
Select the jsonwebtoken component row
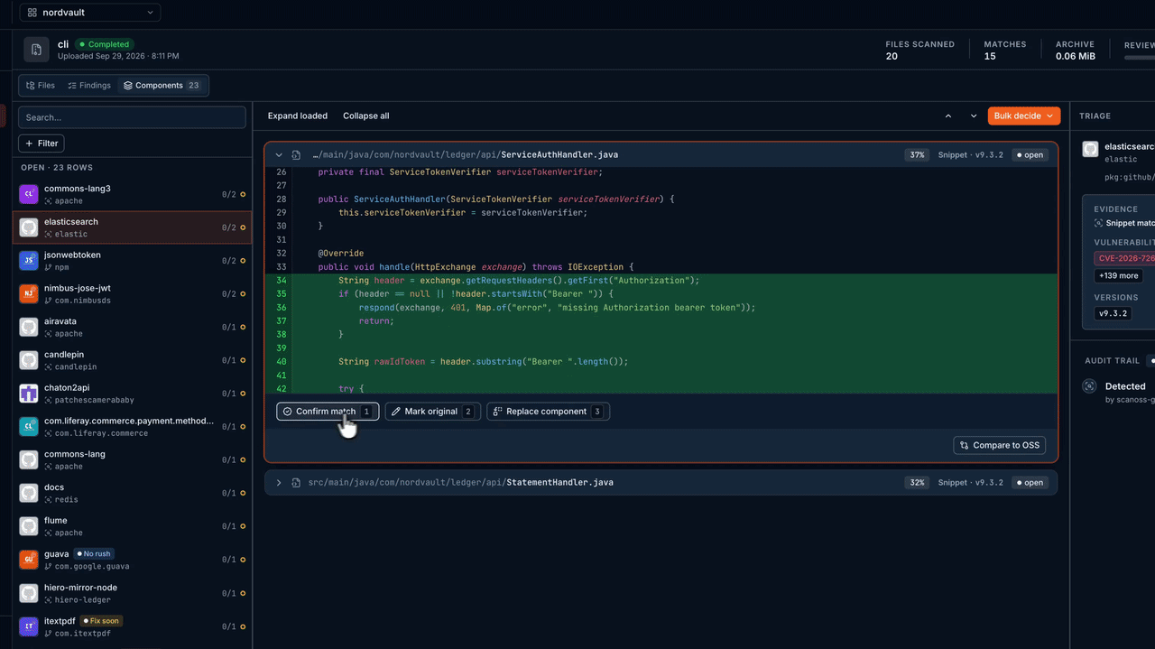[132, 261]
